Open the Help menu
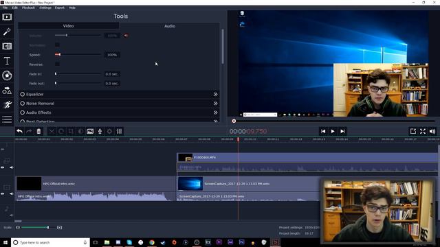 (x=71, y=8)
